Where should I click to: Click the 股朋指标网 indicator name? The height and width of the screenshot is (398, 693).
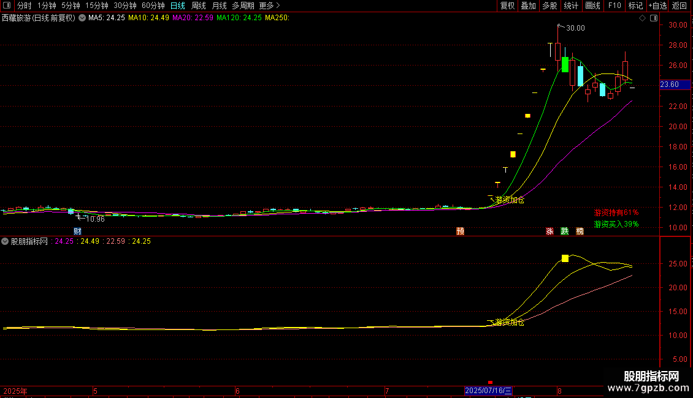tap(29, 241)
